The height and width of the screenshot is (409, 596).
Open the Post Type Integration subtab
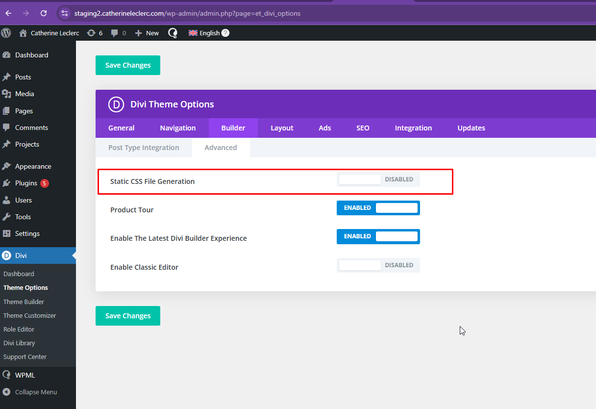(x=144, y=148)
